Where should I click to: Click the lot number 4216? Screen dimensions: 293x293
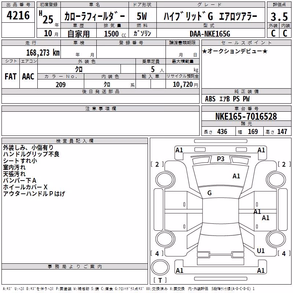tap(18, 15)
